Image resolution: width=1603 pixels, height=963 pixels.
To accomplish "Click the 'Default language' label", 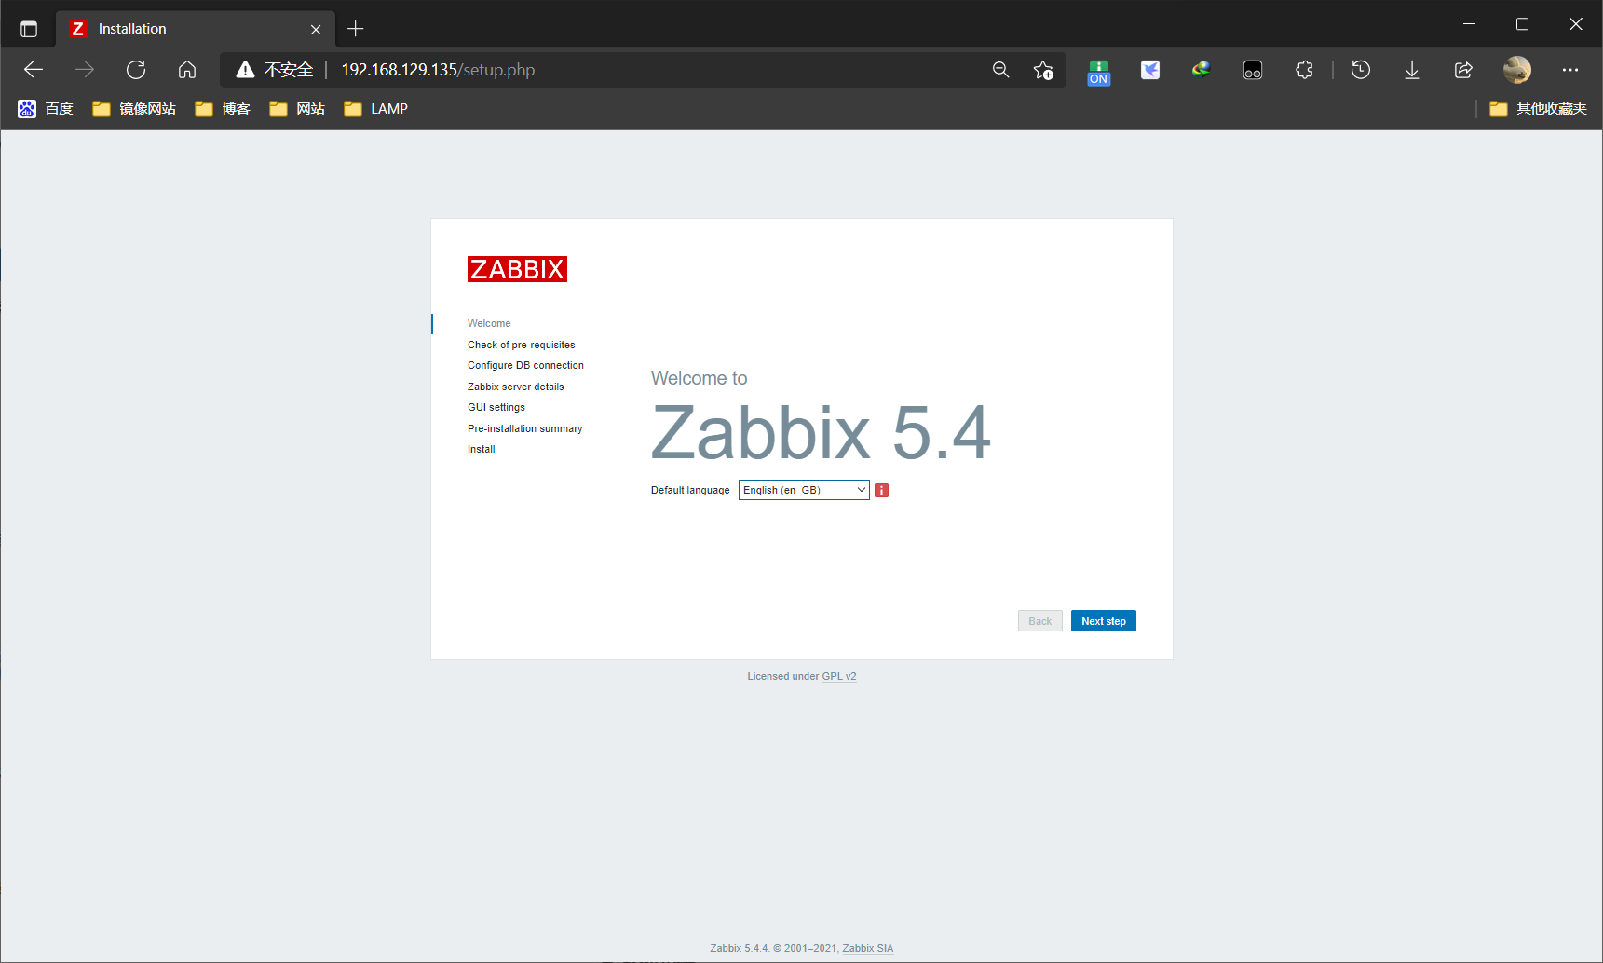I will tap(690, 490).
